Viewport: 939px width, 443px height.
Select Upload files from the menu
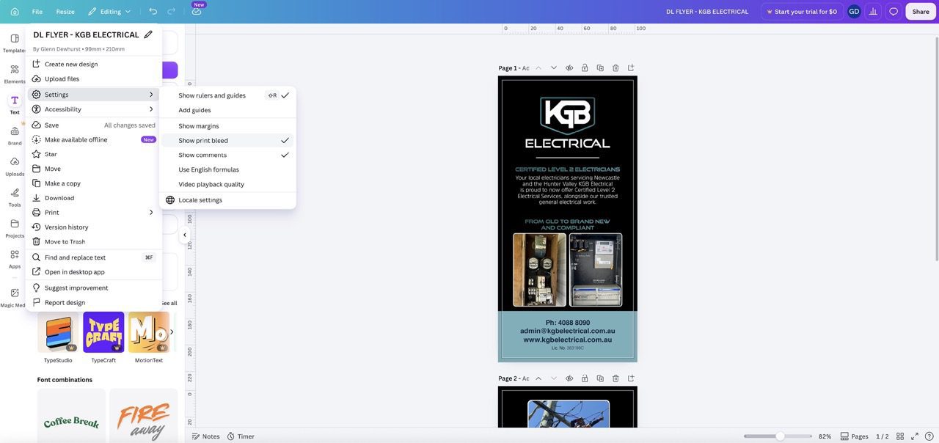pos(93,78)
